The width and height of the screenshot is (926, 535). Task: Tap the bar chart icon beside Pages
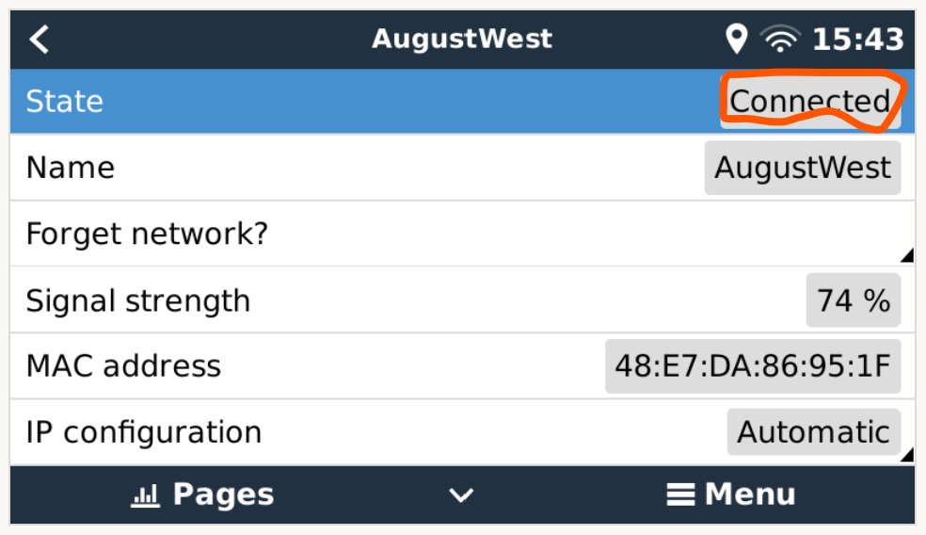145,494
